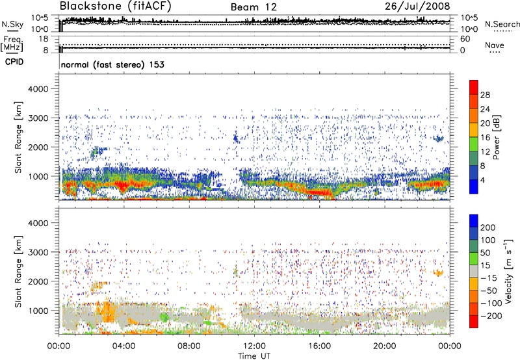The width and height of the screenshot is (520, 360).
Task: Click the '60' tick on the Nave axis
Action: pyautogui.click(x=465, y=39)
